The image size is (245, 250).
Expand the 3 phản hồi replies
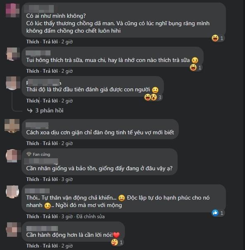49,110
